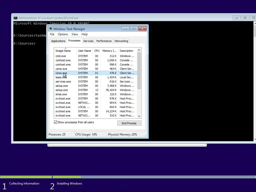
Task: Select the smss.exe process row
Action: pos(95,94)
